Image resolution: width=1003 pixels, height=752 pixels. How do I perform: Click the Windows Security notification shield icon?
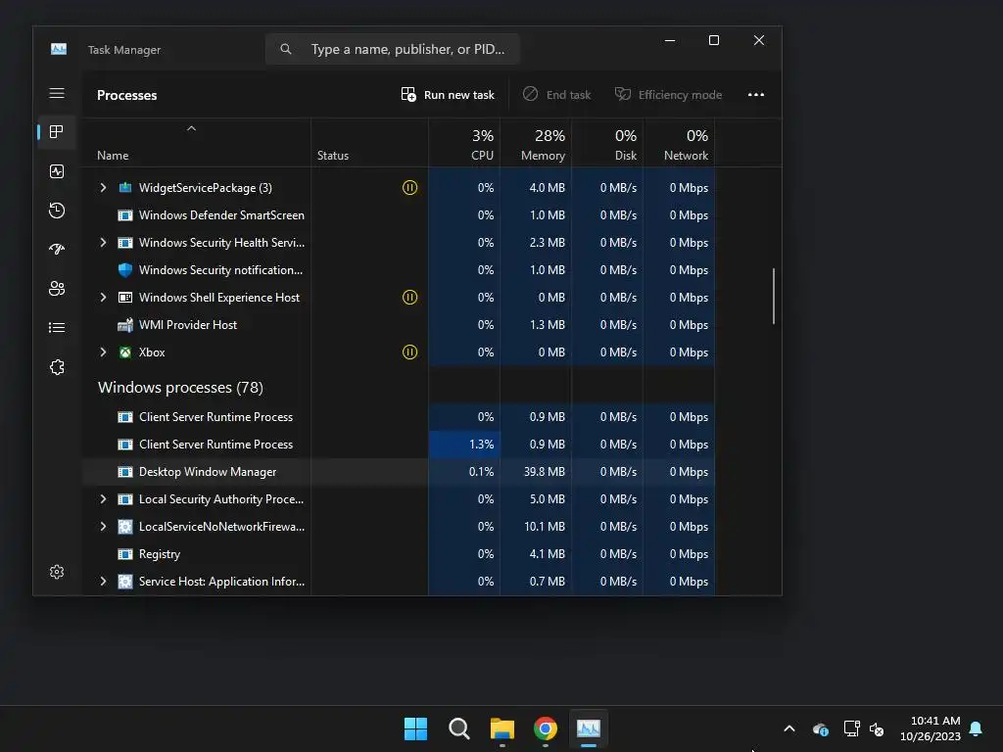pos(125,270)
